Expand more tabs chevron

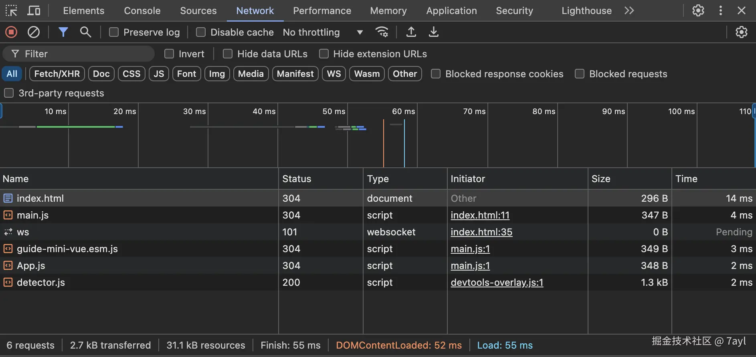pyautogui.click(x=629, y=11)
